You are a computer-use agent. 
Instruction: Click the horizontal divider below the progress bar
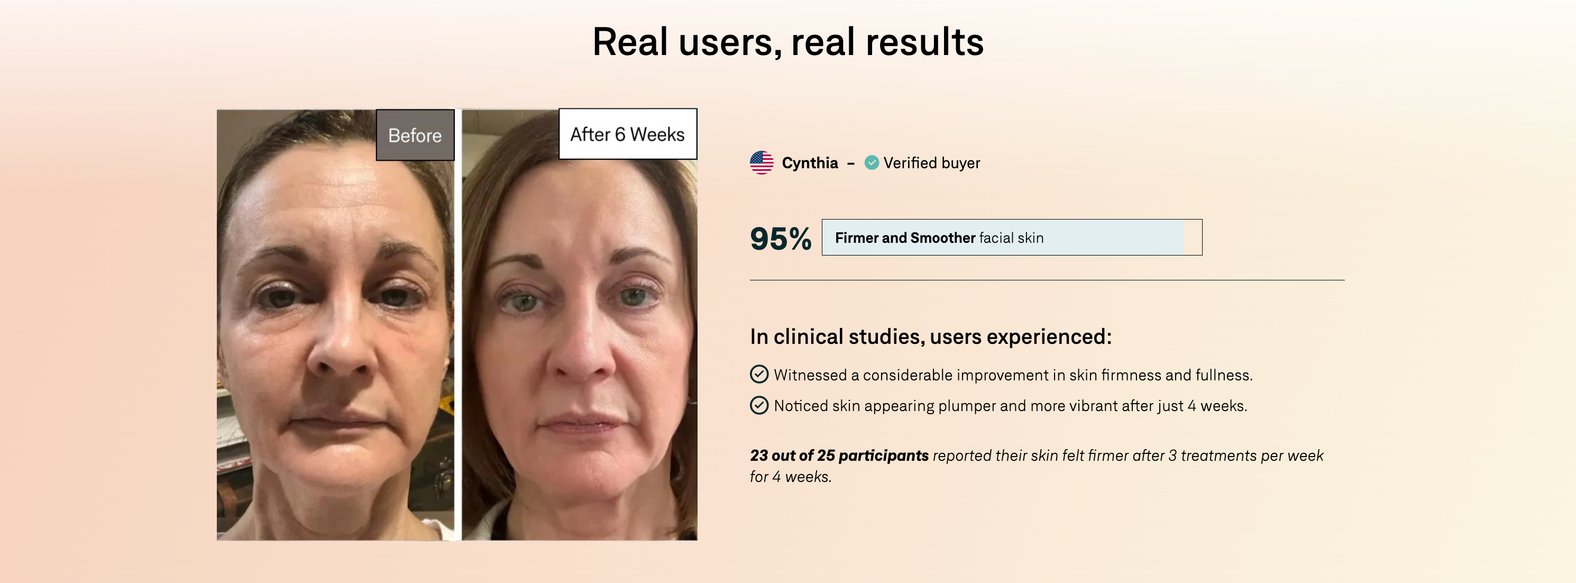[x=1046, y=280]
